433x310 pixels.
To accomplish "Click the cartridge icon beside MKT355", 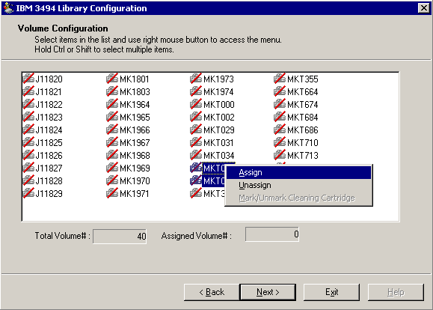I will pos(280,79).
